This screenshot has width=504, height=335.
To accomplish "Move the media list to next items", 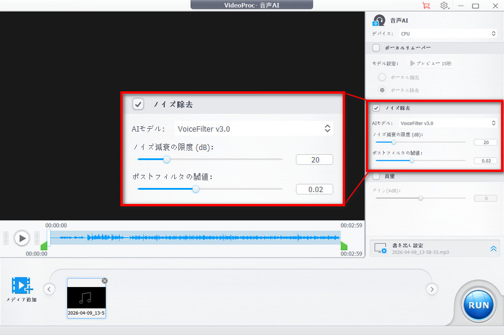I will tap(432, 289).
